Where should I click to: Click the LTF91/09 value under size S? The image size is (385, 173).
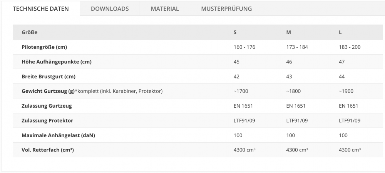[244, 121]
